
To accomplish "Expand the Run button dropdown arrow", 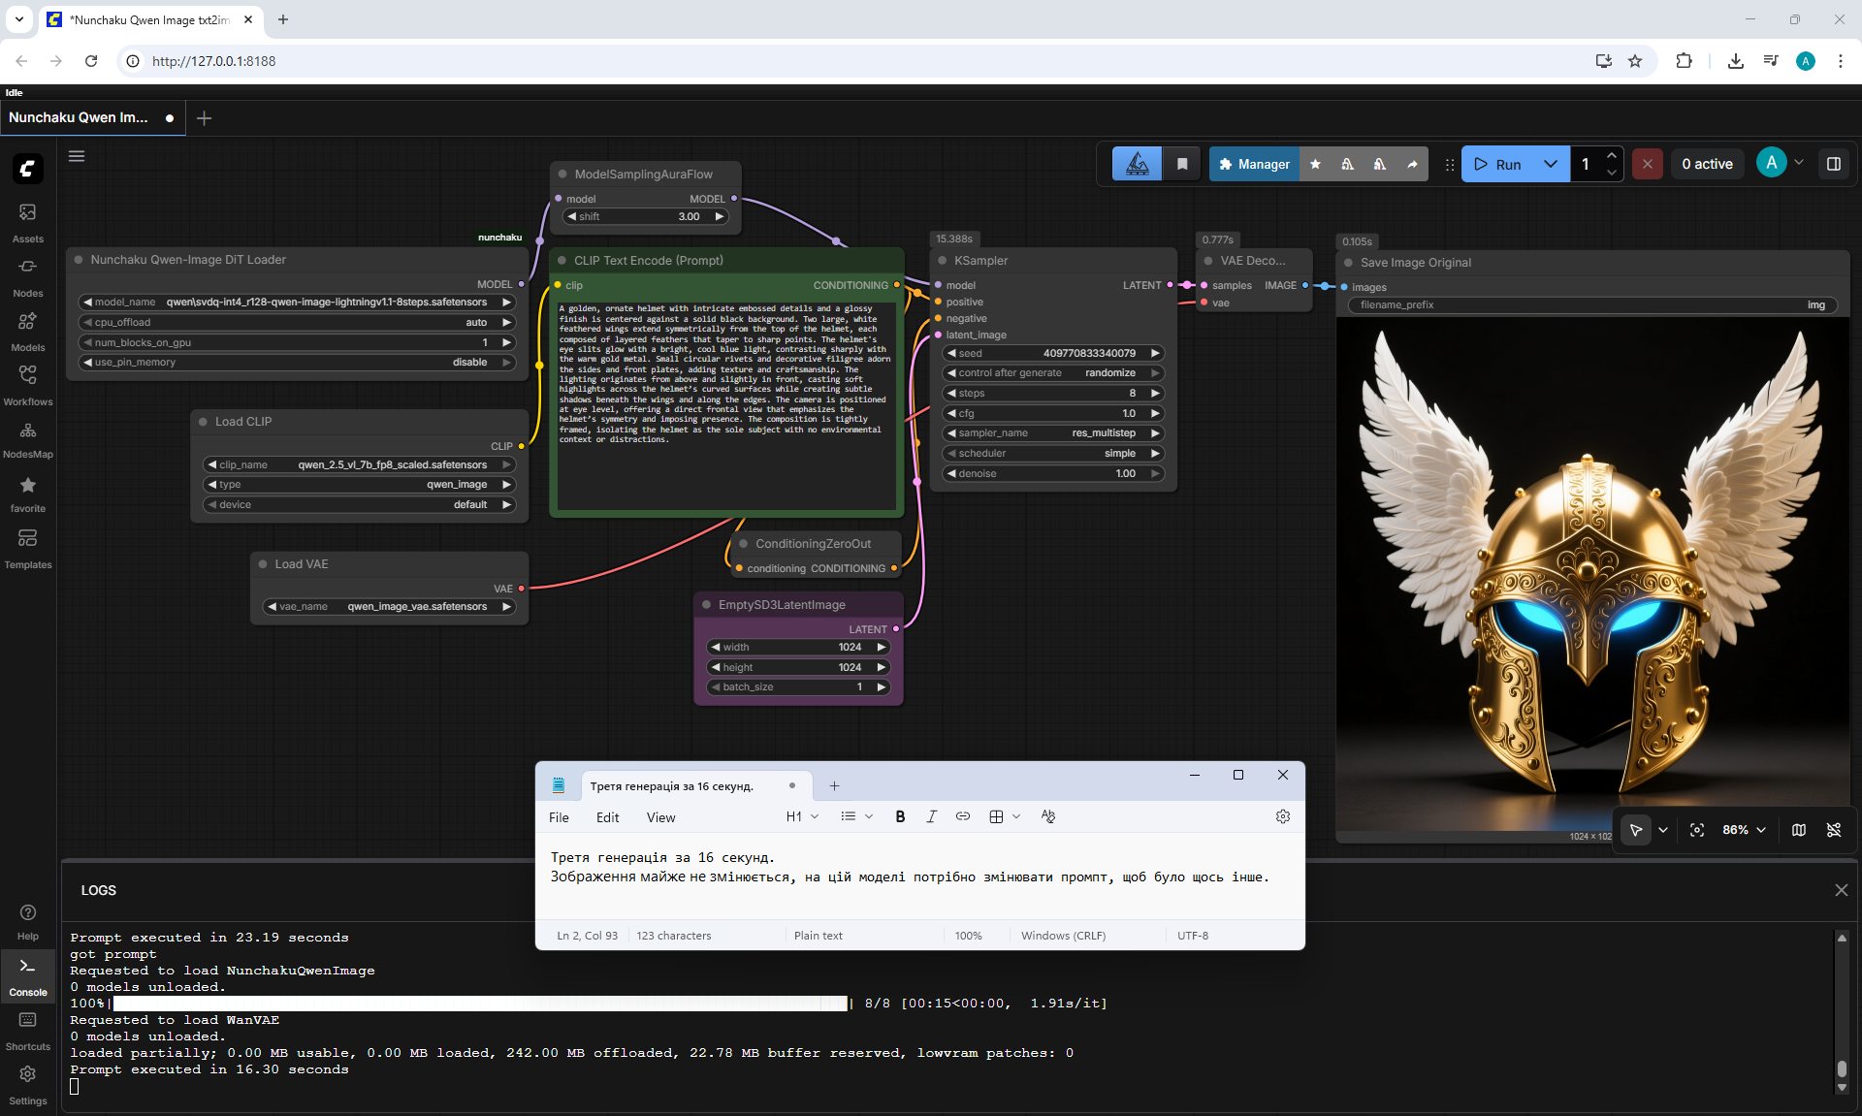I will [1551, 164].
